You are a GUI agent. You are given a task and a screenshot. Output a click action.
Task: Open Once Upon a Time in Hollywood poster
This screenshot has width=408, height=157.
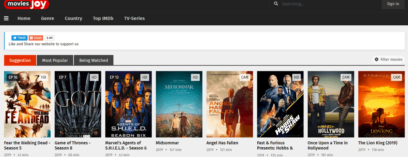[x=331, y=104]
